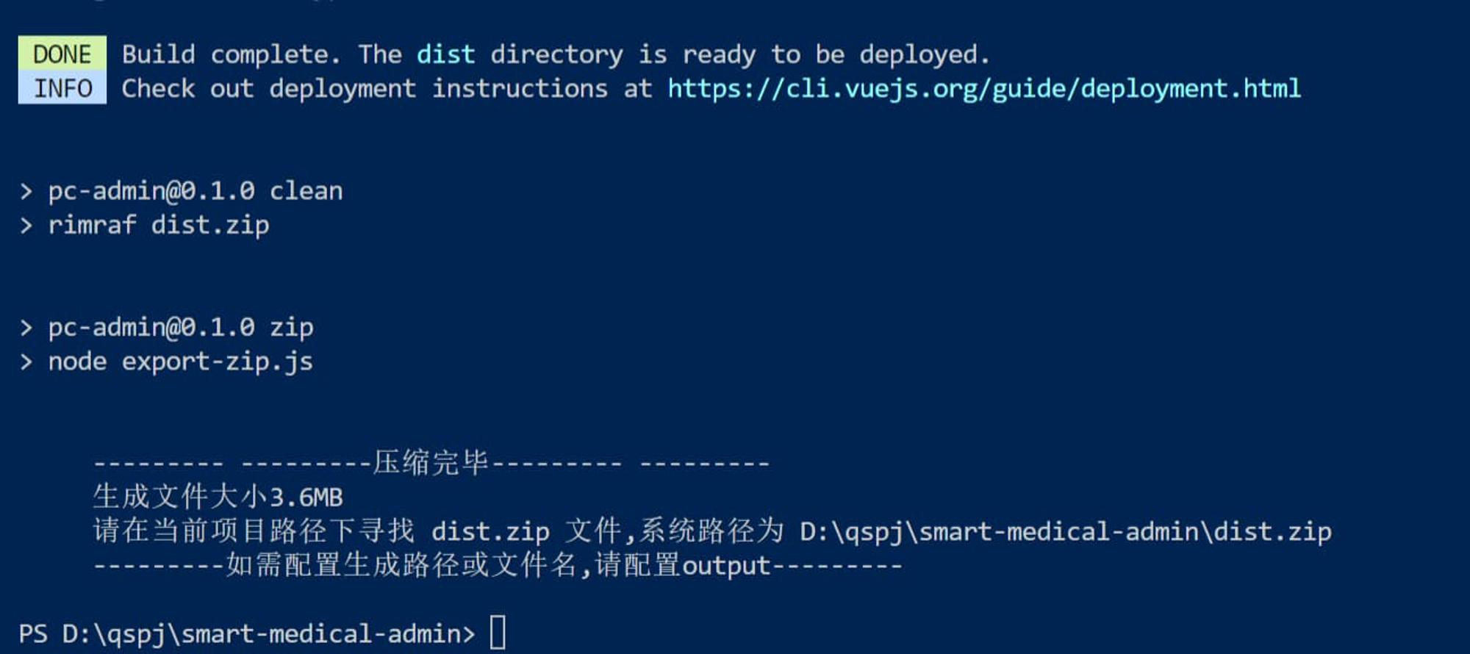Click the 压缩完毕 completion banner
Screen dimensions: 1470x654
(431, 463)
